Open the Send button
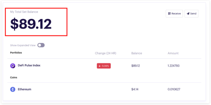The height and width of the screenshot is (105, 211). (x=191, y=13)
